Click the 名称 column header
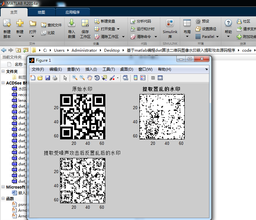 (18, 64)
